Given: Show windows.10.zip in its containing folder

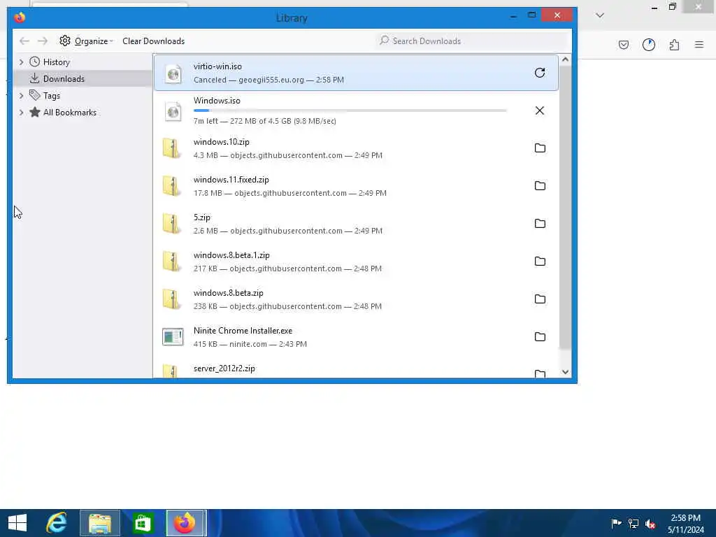Looking at the screenshot, I should (540, 148).
